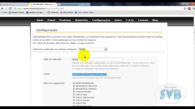This screenshot has height=109, width=195.
Task: Close the MoedaDigital browser tab
Action: tap(55, 4)
